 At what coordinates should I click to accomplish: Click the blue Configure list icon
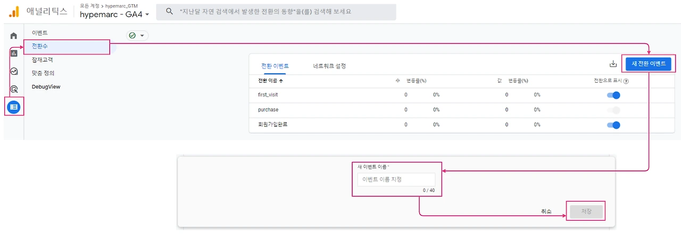14,107
